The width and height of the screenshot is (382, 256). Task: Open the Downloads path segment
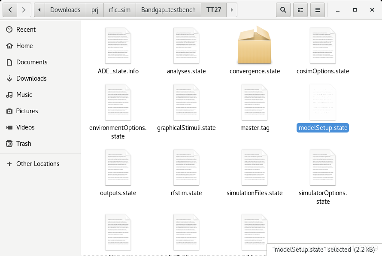coord(65,10)
